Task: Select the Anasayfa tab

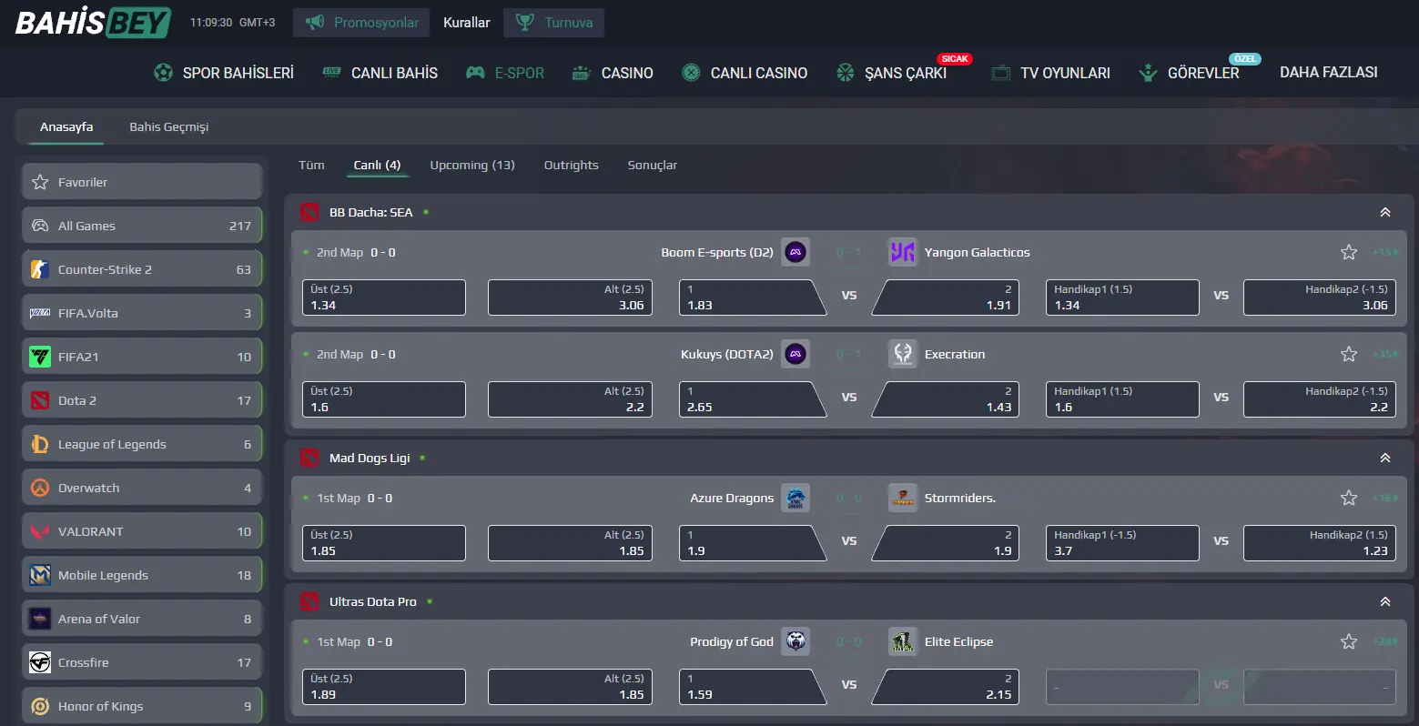Action: (x=66, y=126)
